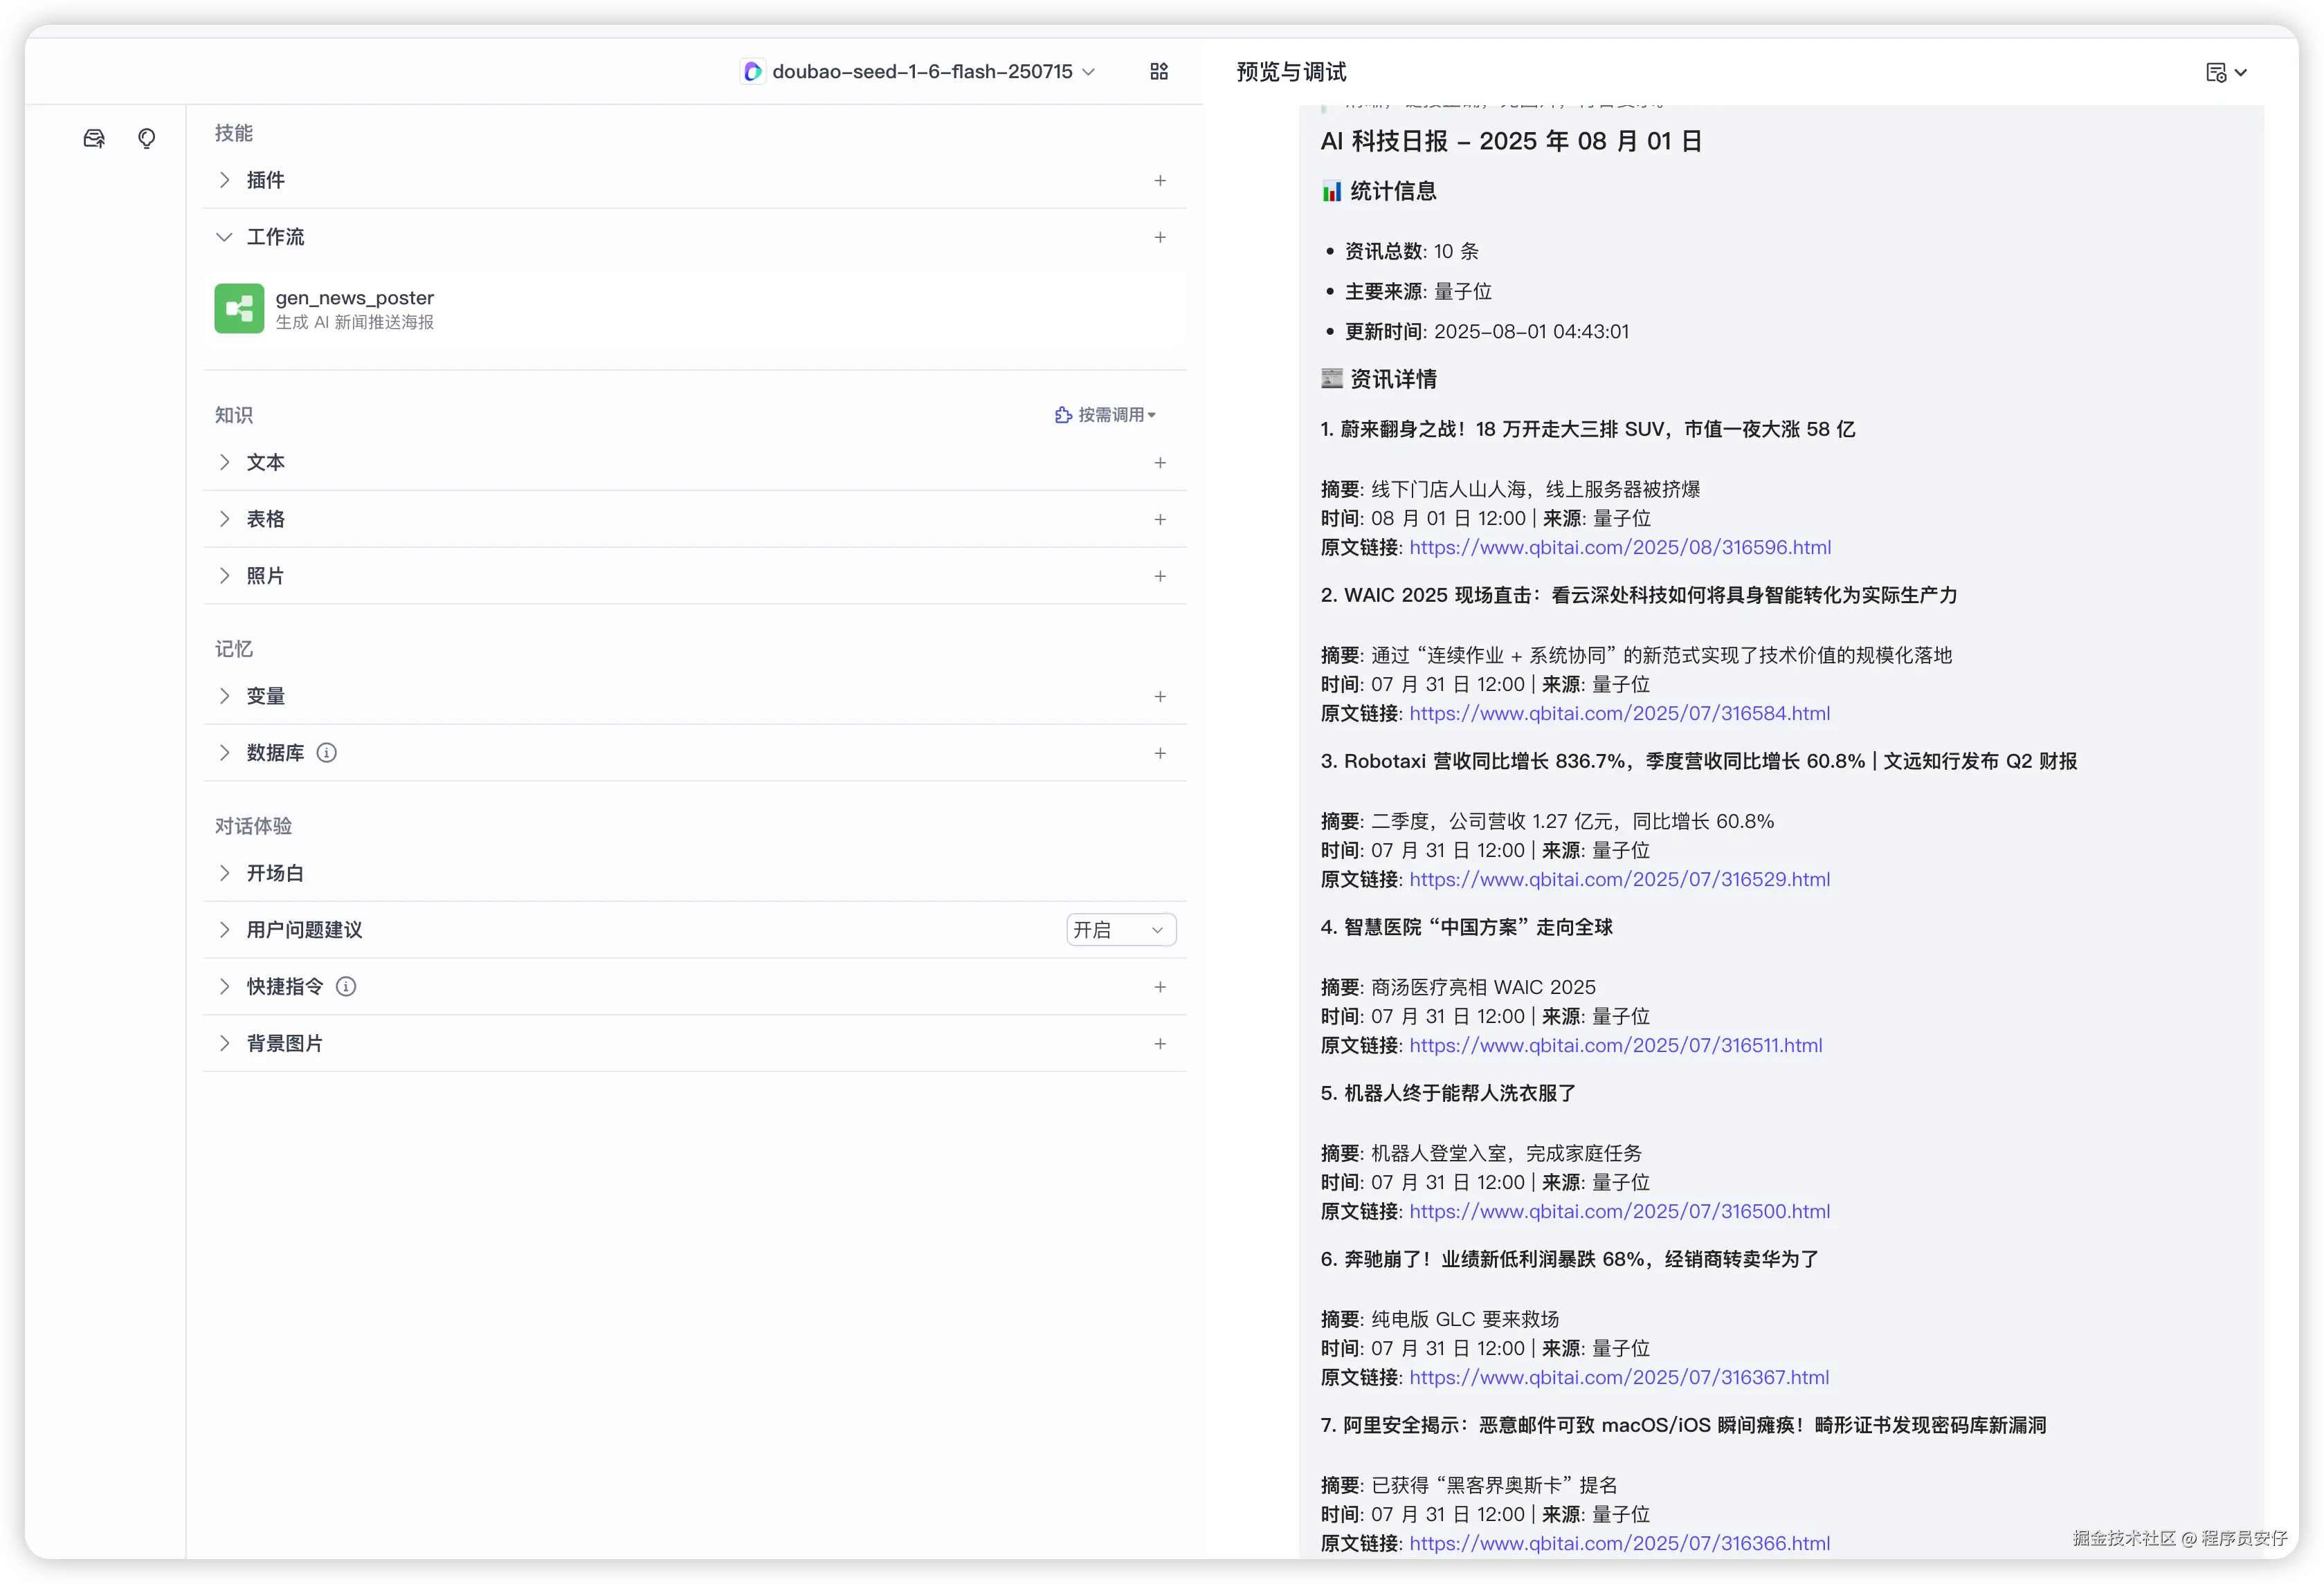Expand the 文本 knowledge section
The height and width of the screenshot is (1584, 2324).
224,463
